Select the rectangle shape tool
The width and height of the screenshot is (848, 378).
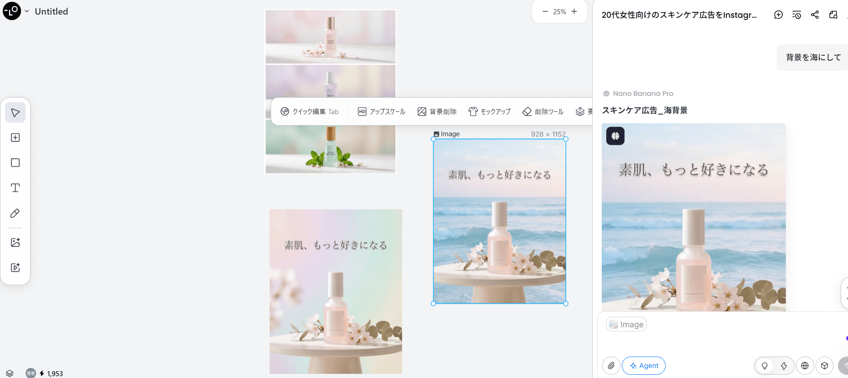15,163
